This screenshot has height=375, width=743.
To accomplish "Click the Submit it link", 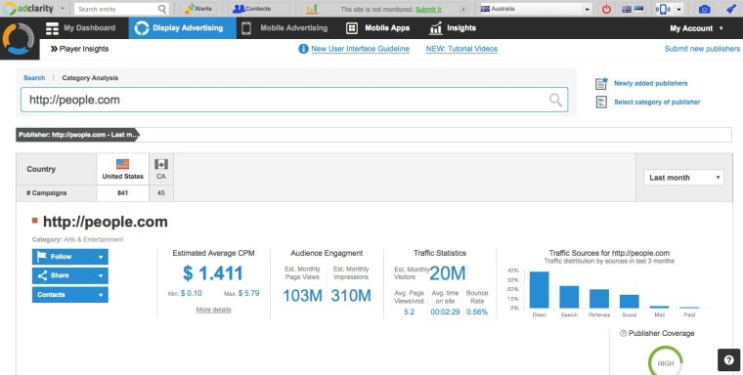I will click(x=428, y=10).
